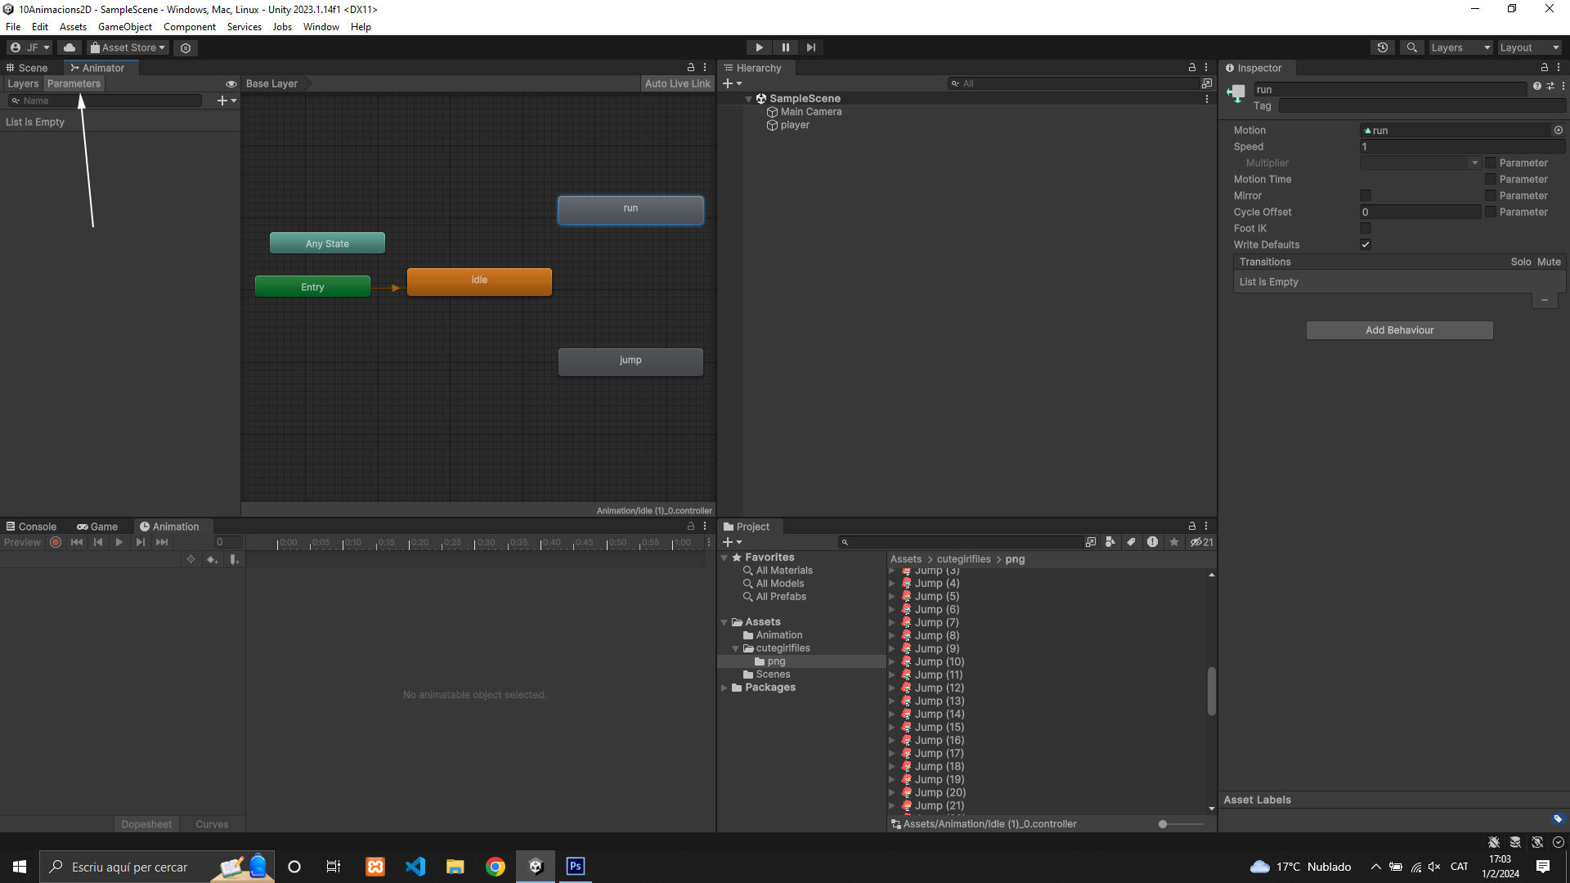Open Undo History icon
This screenshot has height=883, width=1570.
click(1382, 47)
